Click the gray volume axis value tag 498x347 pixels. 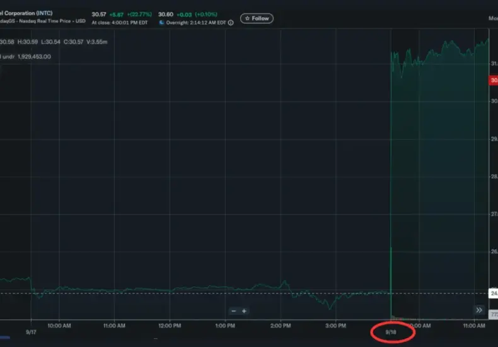tap(493, 315)
